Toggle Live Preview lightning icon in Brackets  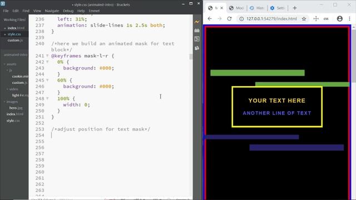coord(197,22)
